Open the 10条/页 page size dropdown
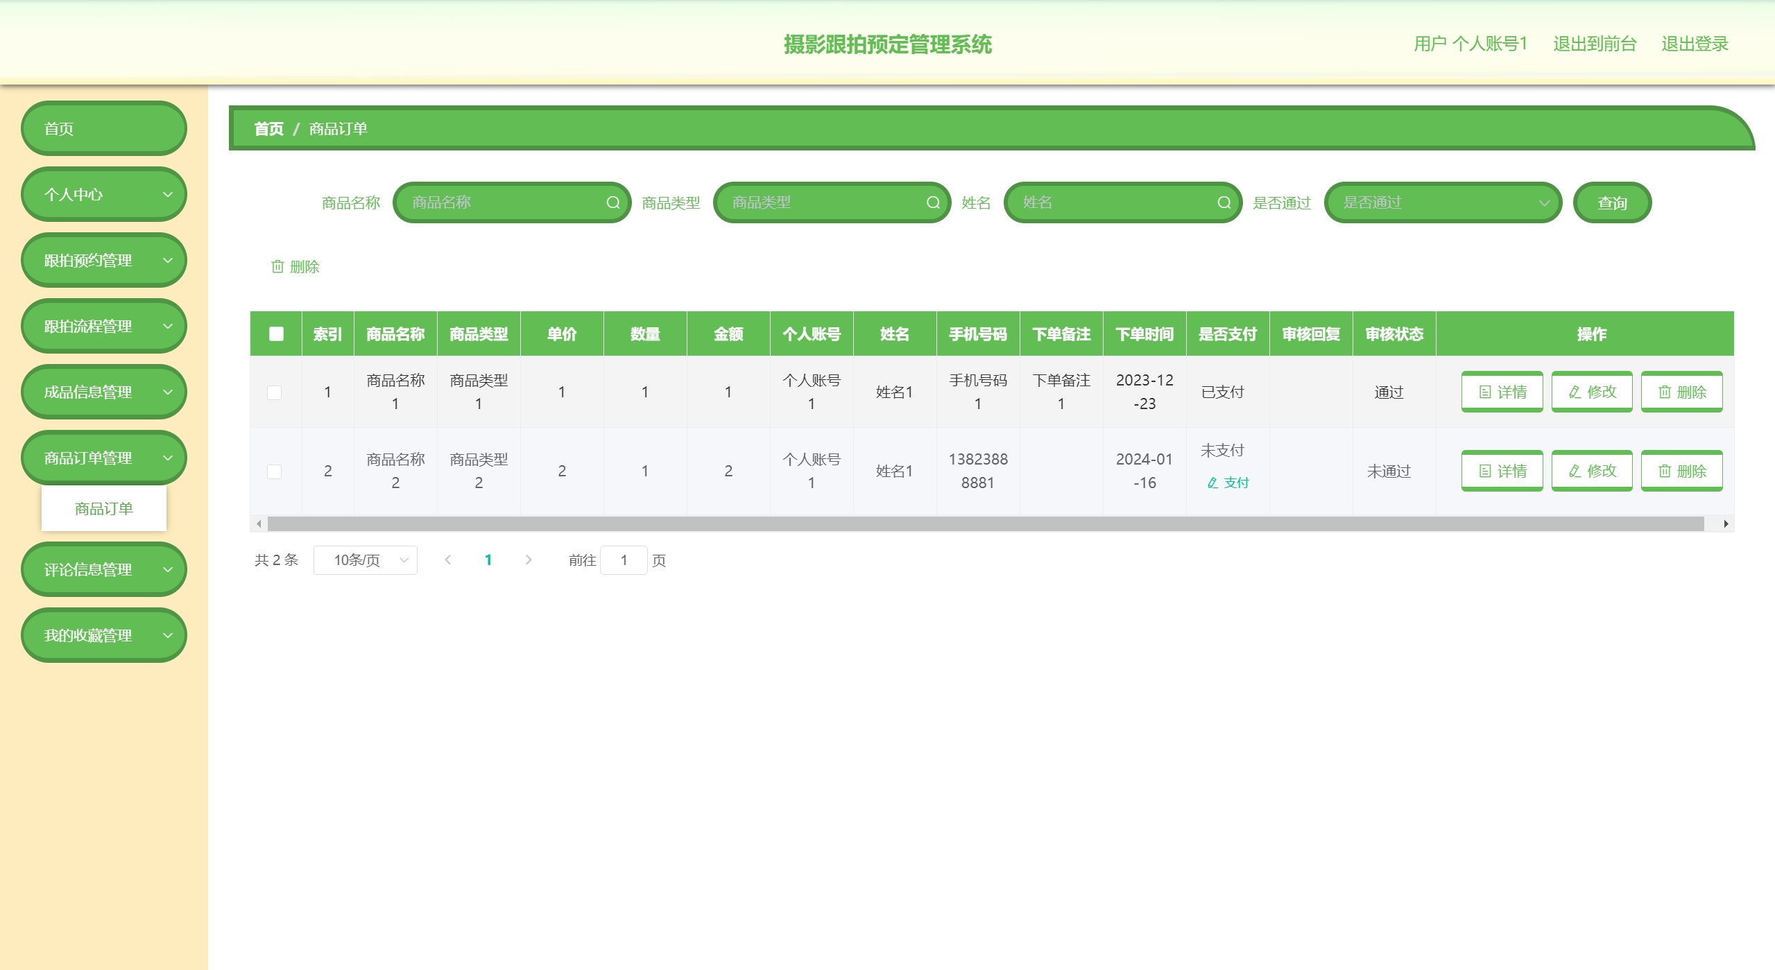The image size is (1775, 970). [x=365, y=560]
